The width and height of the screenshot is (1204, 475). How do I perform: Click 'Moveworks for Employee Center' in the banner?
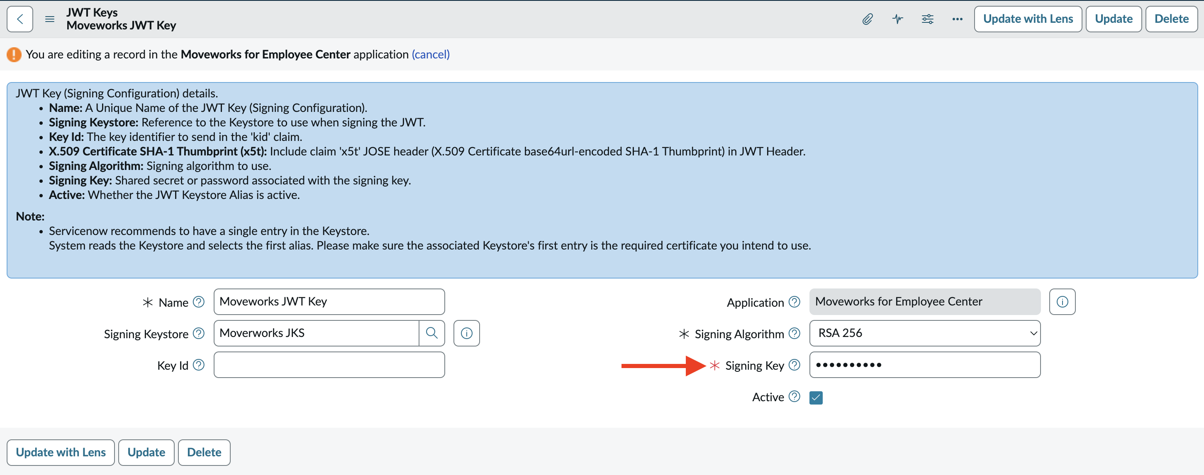tap(266, 55)
